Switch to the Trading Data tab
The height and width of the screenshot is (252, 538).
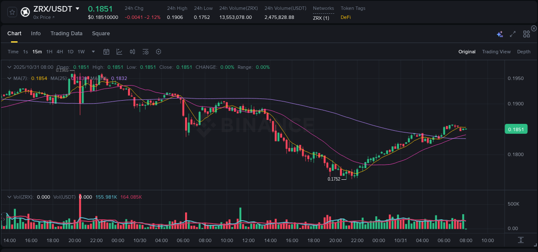(x=66, y=34)
